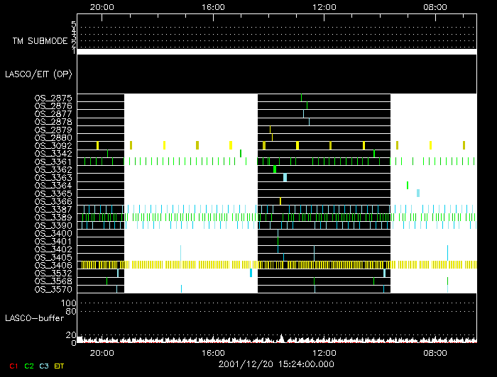Click the green marker in OS_3364 row

point(408,185)
